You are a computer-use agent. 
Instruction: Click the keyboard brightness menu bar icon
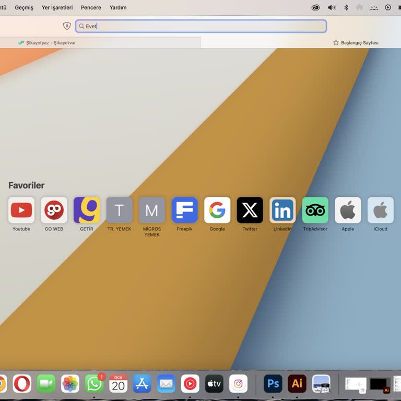pos(374,8)
